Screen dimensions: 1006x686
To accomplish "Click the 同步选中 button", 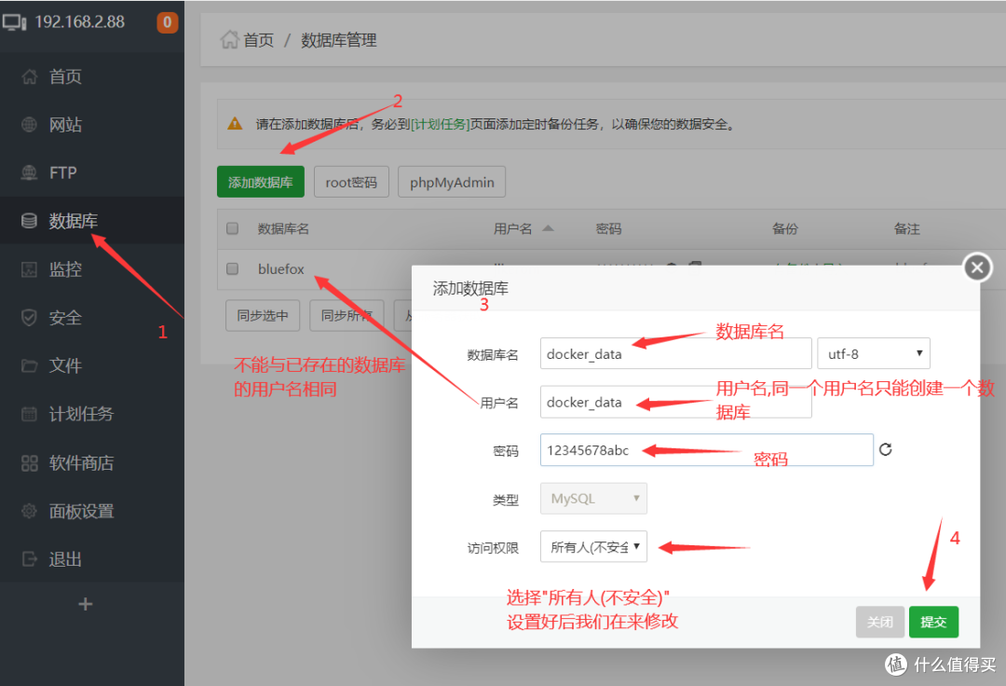I will coord(263,315).
